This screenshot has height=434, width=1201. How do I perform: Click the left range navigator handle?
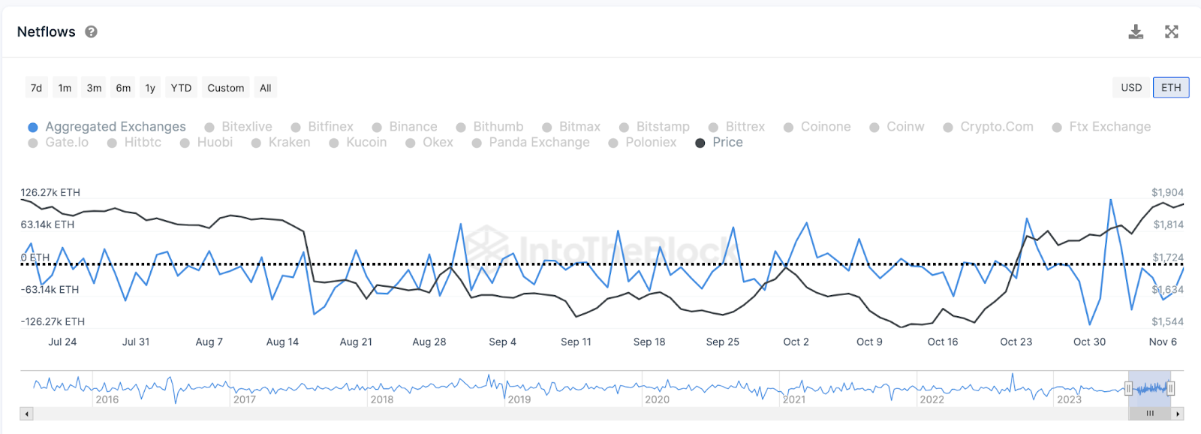(x=1127, y=388)
